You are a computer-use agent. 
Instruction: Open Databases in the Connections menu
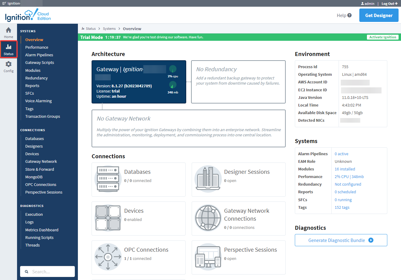(x=34, y=138)
